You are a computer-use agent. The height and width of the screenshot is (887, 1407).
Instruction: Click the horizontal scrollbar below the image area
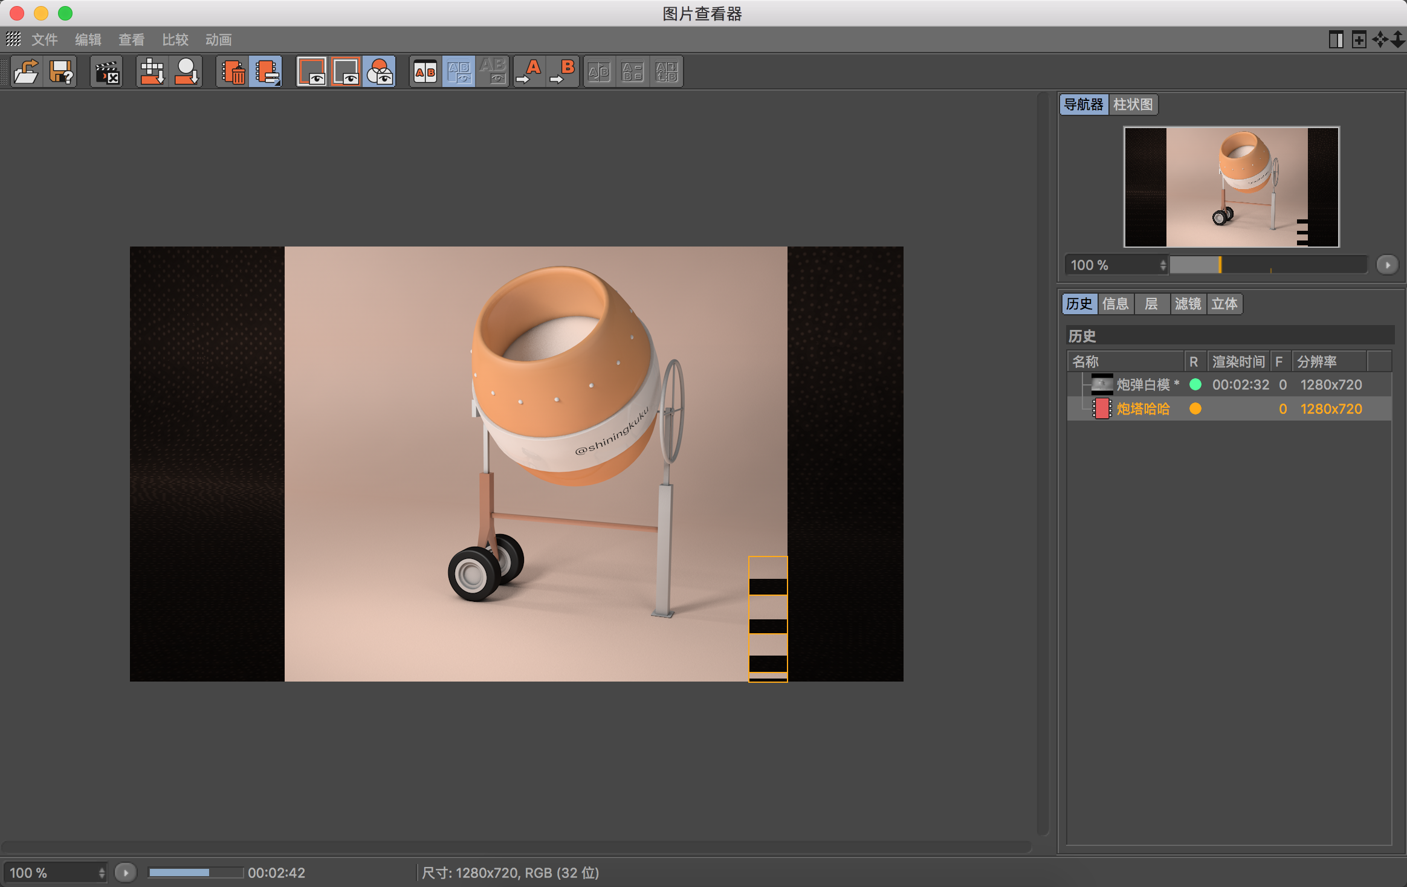[x=516, y=847]
